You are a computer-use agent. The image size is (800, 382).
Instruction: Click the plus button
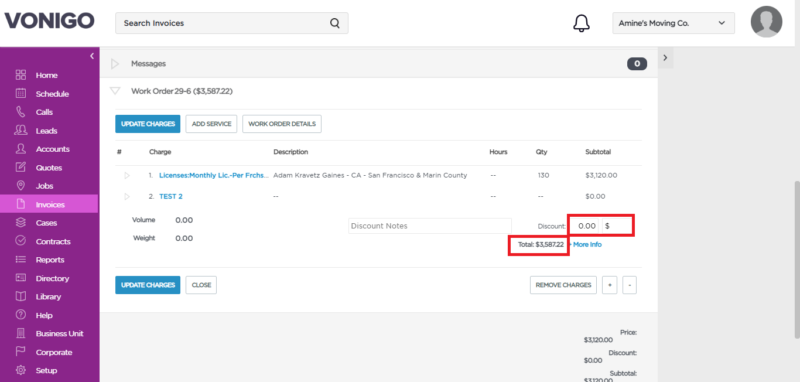click(x=610, y=285)
